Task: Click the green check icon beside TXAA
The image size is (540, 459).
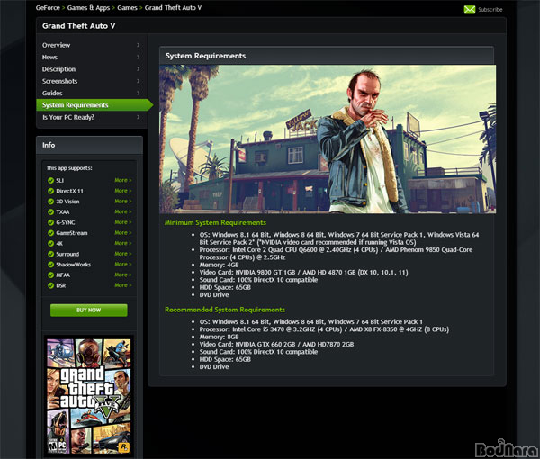Action: pyautogui.click(x=50, y=212)
